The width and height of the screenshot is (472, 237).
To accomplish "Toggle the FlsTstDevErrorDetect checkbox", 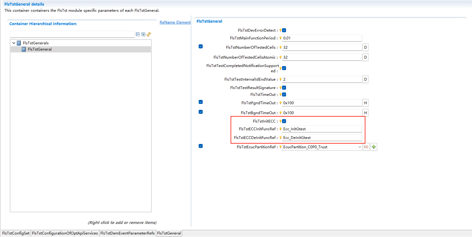I will click(285, 30).
